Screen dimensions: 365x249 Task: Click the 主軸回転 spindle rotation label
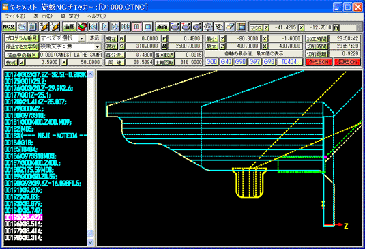click(164, 62)
